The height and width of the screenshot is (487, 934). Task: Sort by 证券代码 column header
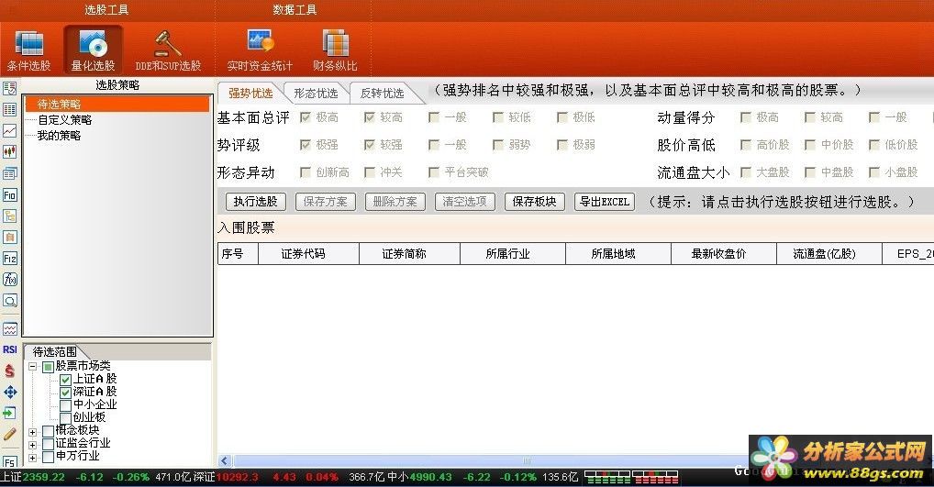coord(308,254)
